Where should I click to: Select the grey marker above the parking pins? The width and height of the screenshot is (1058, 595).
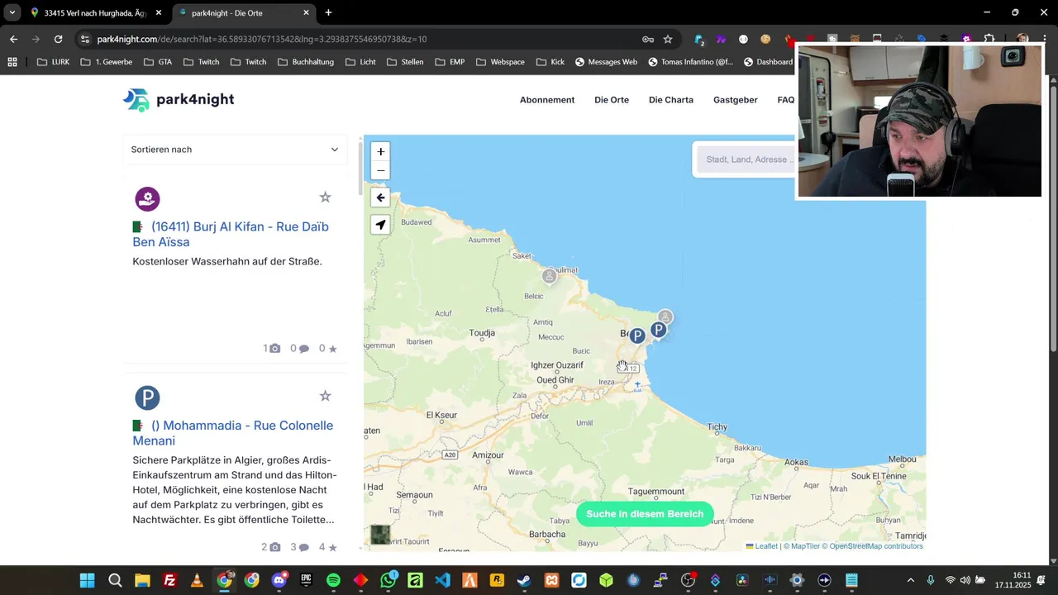665,317
